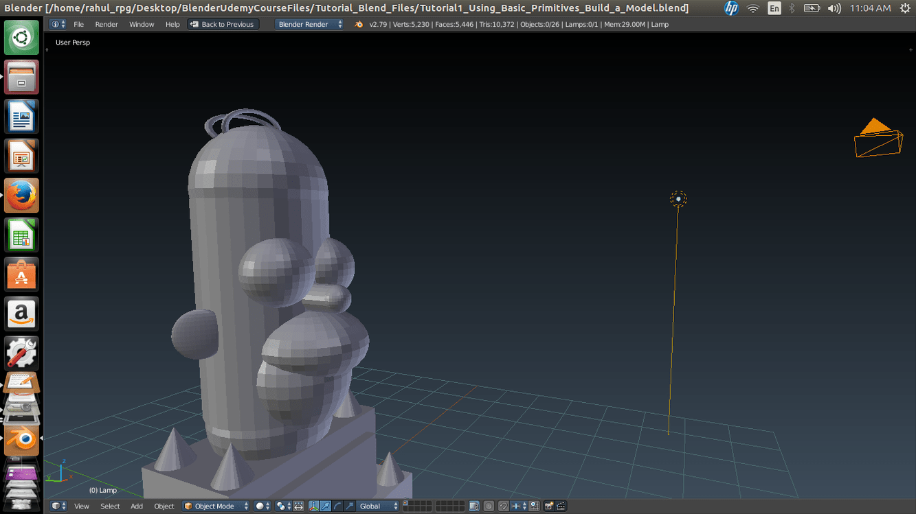Image resolution: width=916 pixels, height=514 pixels.
Task: Click the editor type icon in viewport header
Action: 56,506
